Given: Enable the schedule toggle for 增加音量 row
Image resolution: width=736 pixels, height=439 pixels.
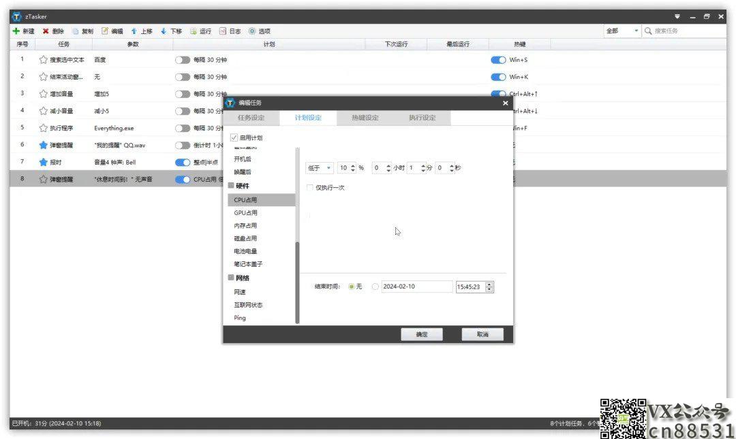Looking at the screenshot, I should 183,95.
